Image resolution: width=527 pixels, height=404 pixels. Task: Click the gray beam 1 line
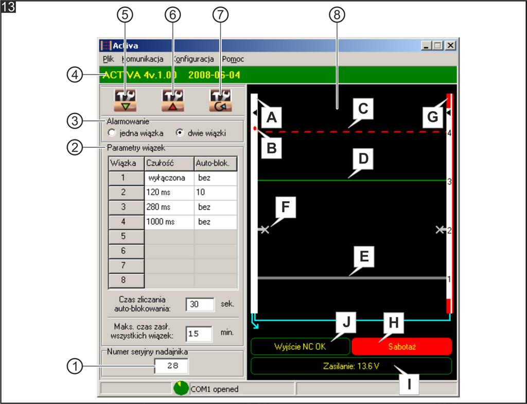352,278
